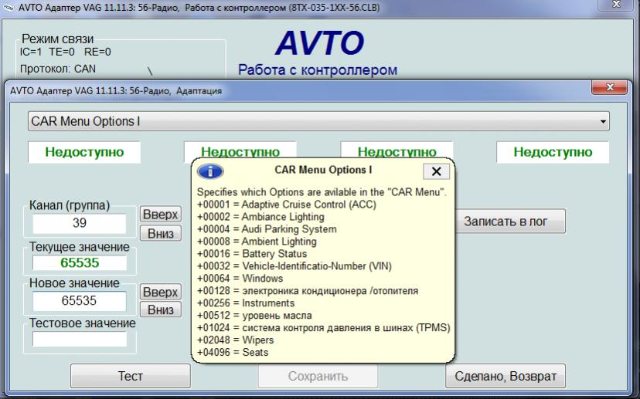
Task: Select the +00256 Instruments line
Action: click(246, 303)
